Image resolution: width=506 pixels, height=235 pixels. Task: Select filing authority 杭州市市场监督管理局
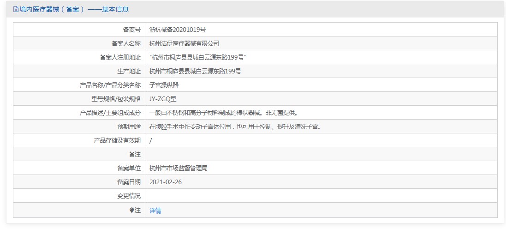[x=179, y=168]
